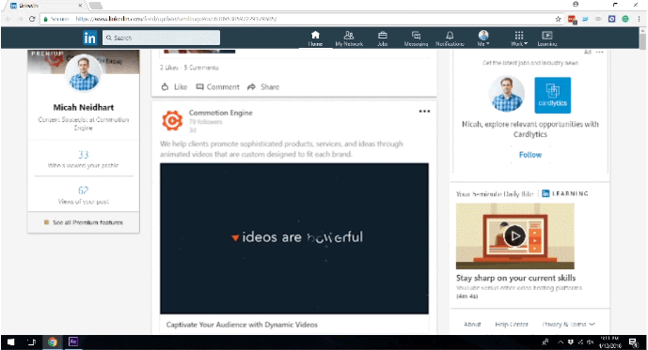Play the 'ideas are powerful' video

[x=294, y=238]
